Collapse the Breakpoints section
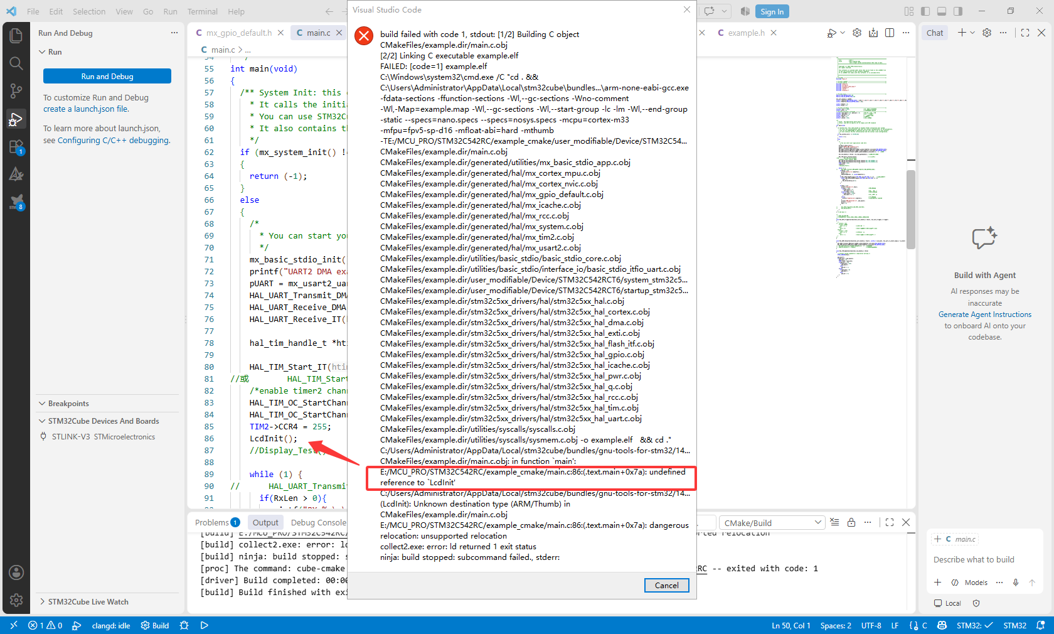 pyautogui.click(x=63, y=404)
